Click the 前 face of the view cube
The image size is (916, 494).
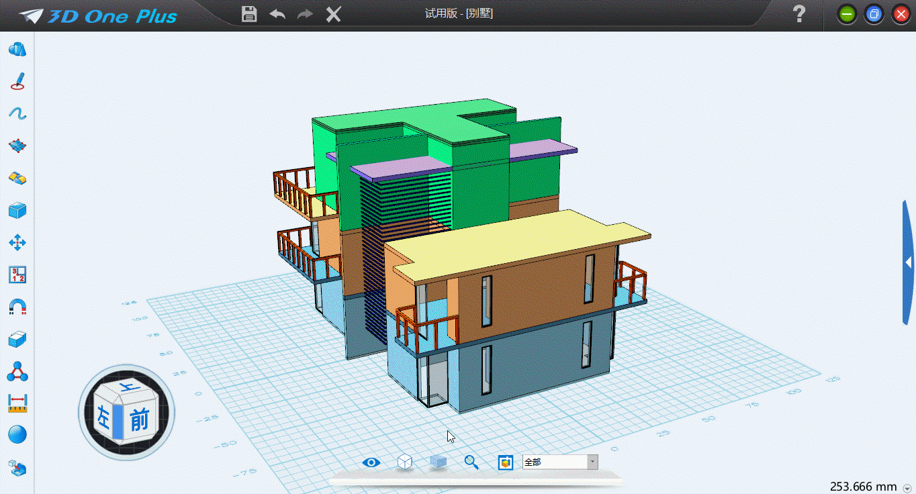click(x=140, y=420)
